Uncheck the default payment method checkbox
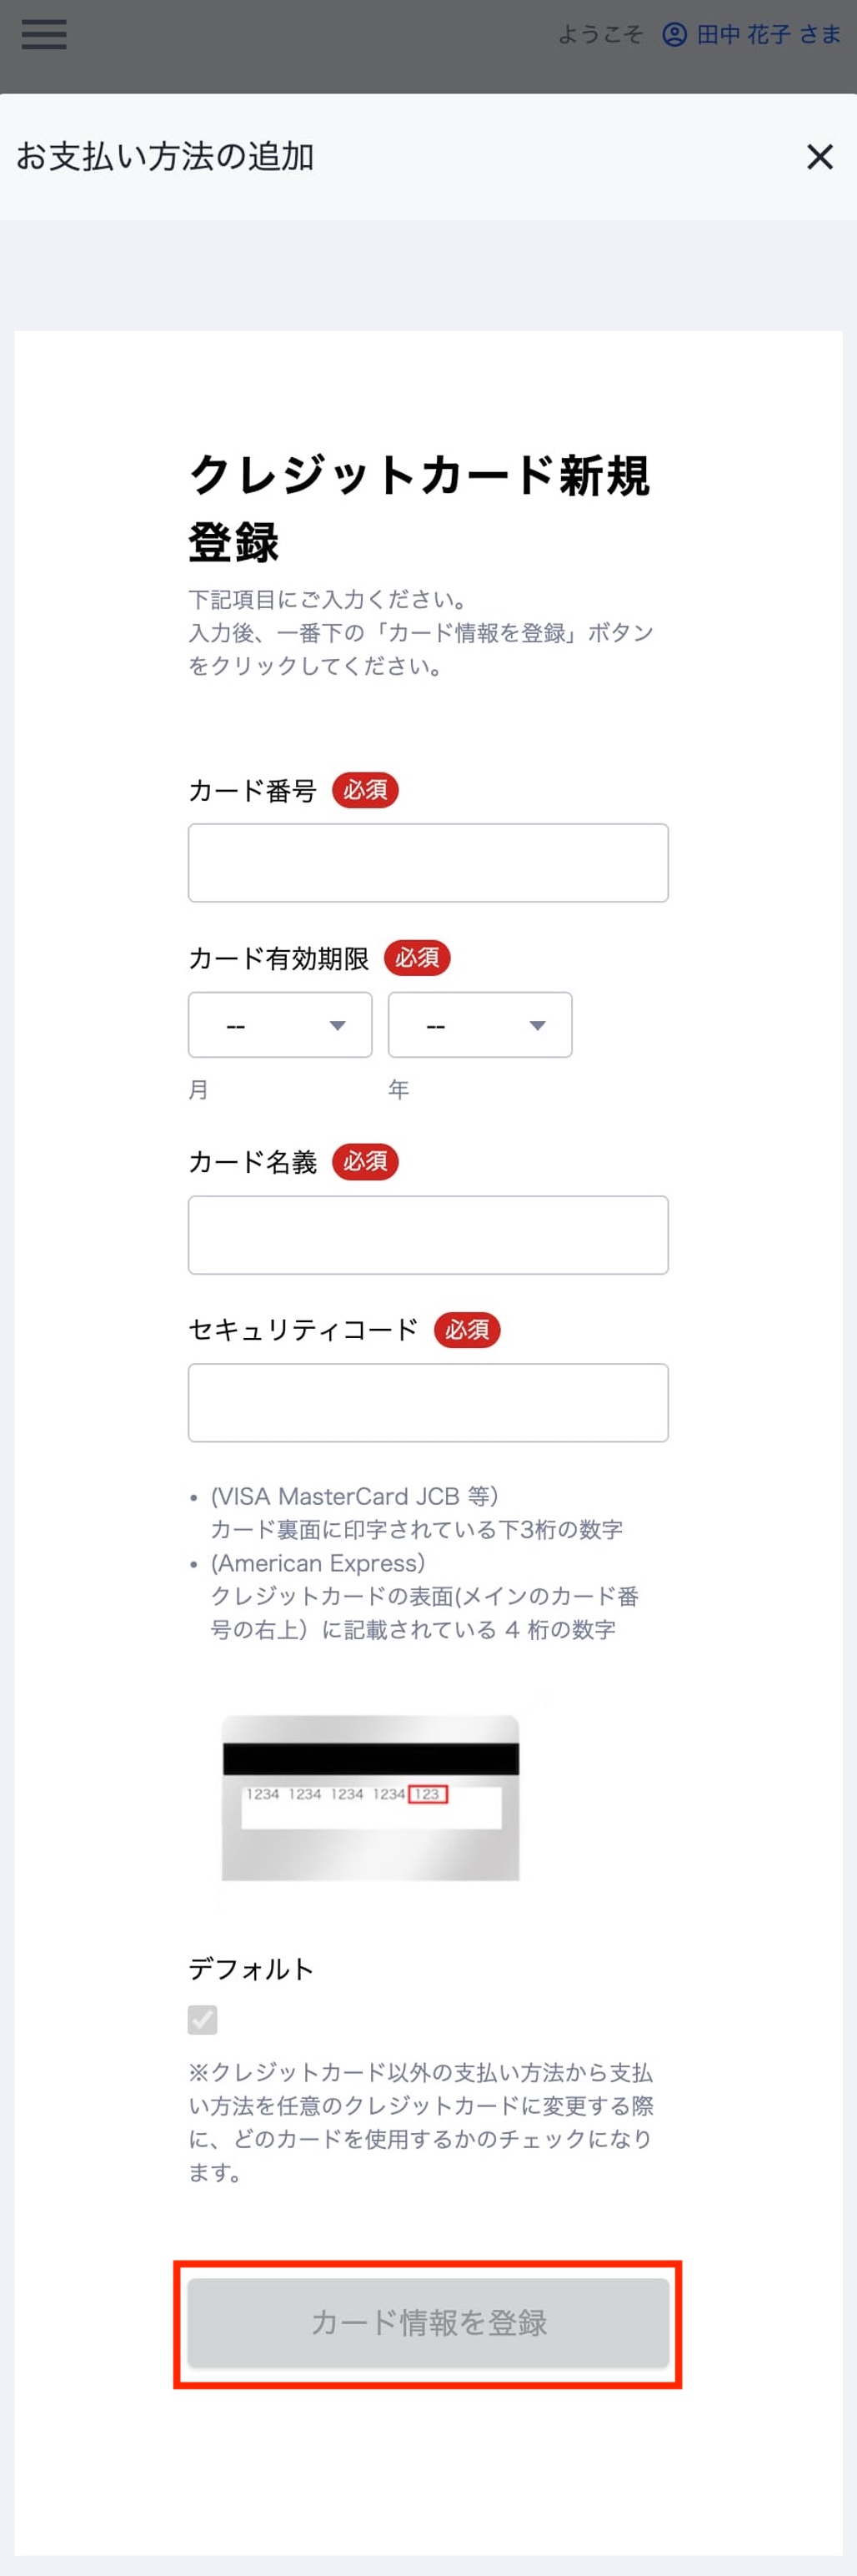This screenshot has width=857, height=2576. tap(203, 2021)
